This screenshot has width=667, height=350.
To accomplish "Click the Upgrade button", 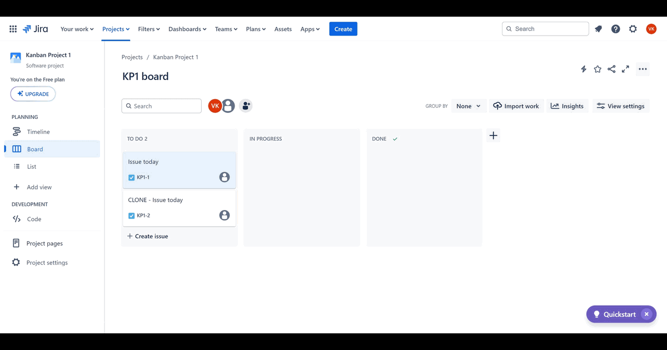I will (x=33, y=94).
